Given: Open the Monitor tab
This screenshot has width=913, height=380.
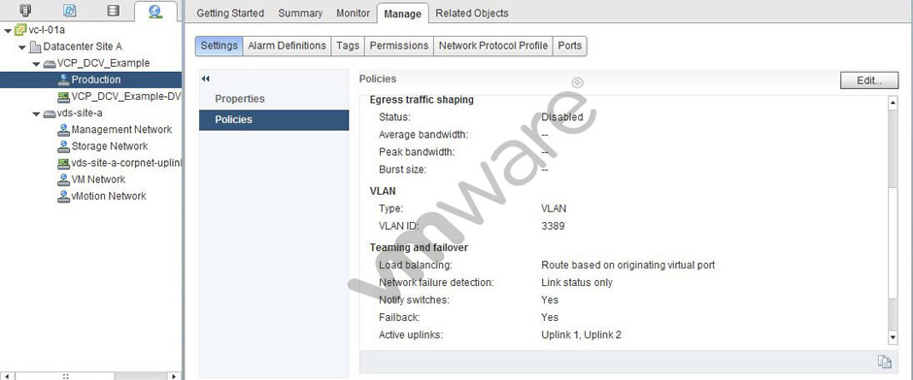Looking at the screenshot, I should click(x=353, y=13).
